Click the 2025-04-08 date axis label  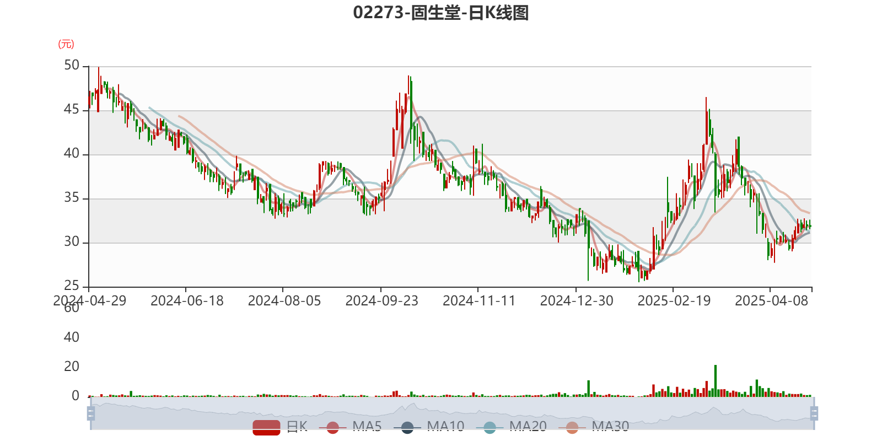pos(771,301)
